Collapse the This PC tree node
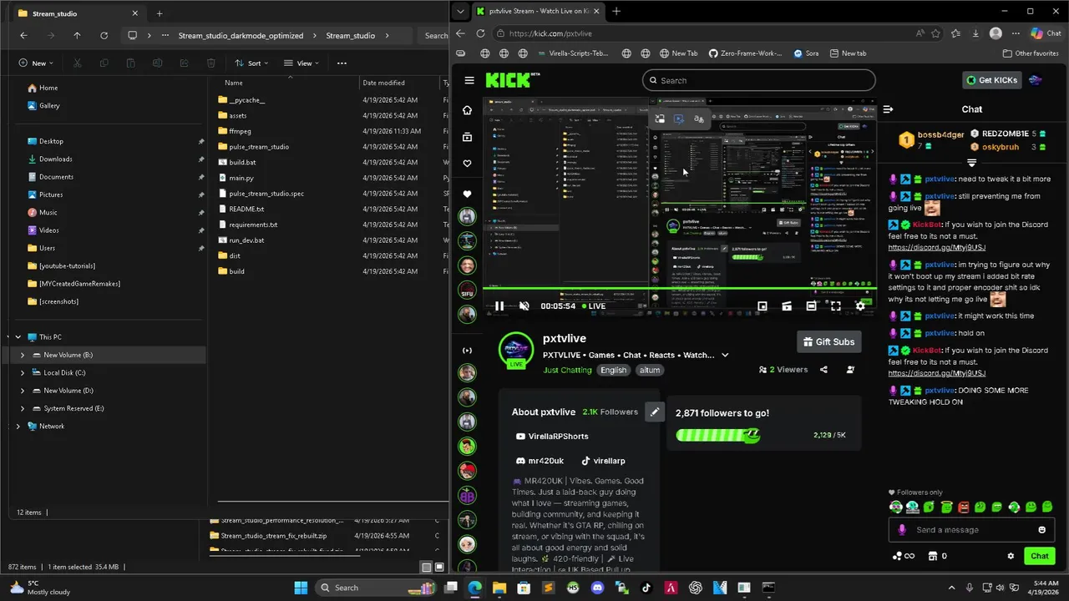Screen dimensions: 1069x601 tap(18, 337)
